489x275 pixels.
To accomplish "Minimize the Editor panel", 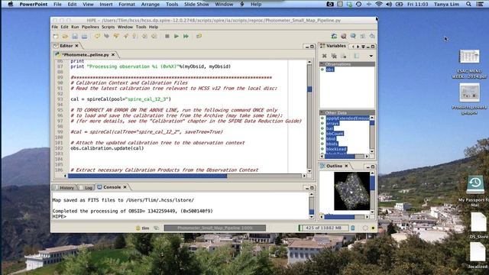I will [x=307, y=47].
